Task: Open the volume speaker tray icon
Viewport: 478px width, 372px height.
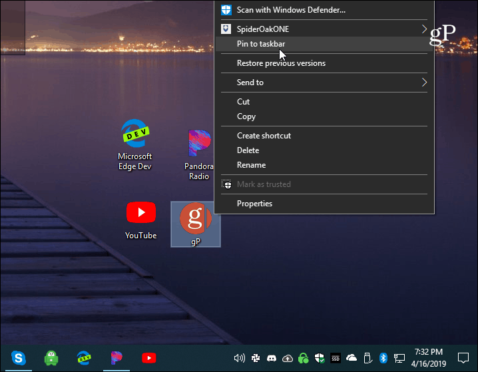Action: (239, 358)
